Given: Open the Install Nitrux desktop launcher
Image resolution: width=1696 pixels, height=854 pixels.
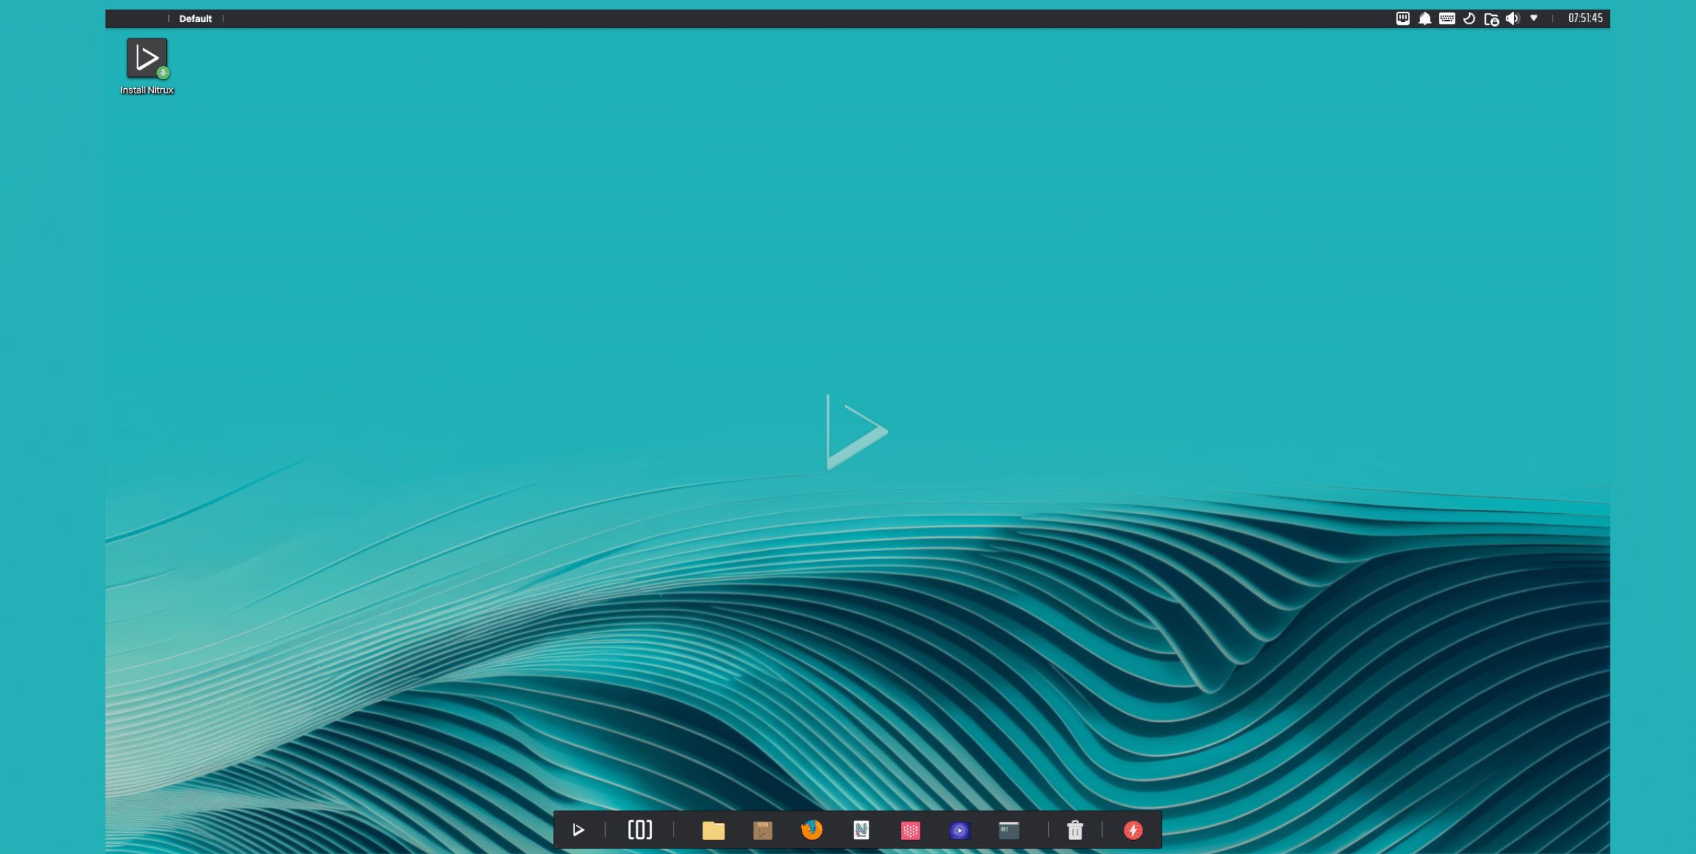Looking at the screenshot, I should (x=147, y=67).
